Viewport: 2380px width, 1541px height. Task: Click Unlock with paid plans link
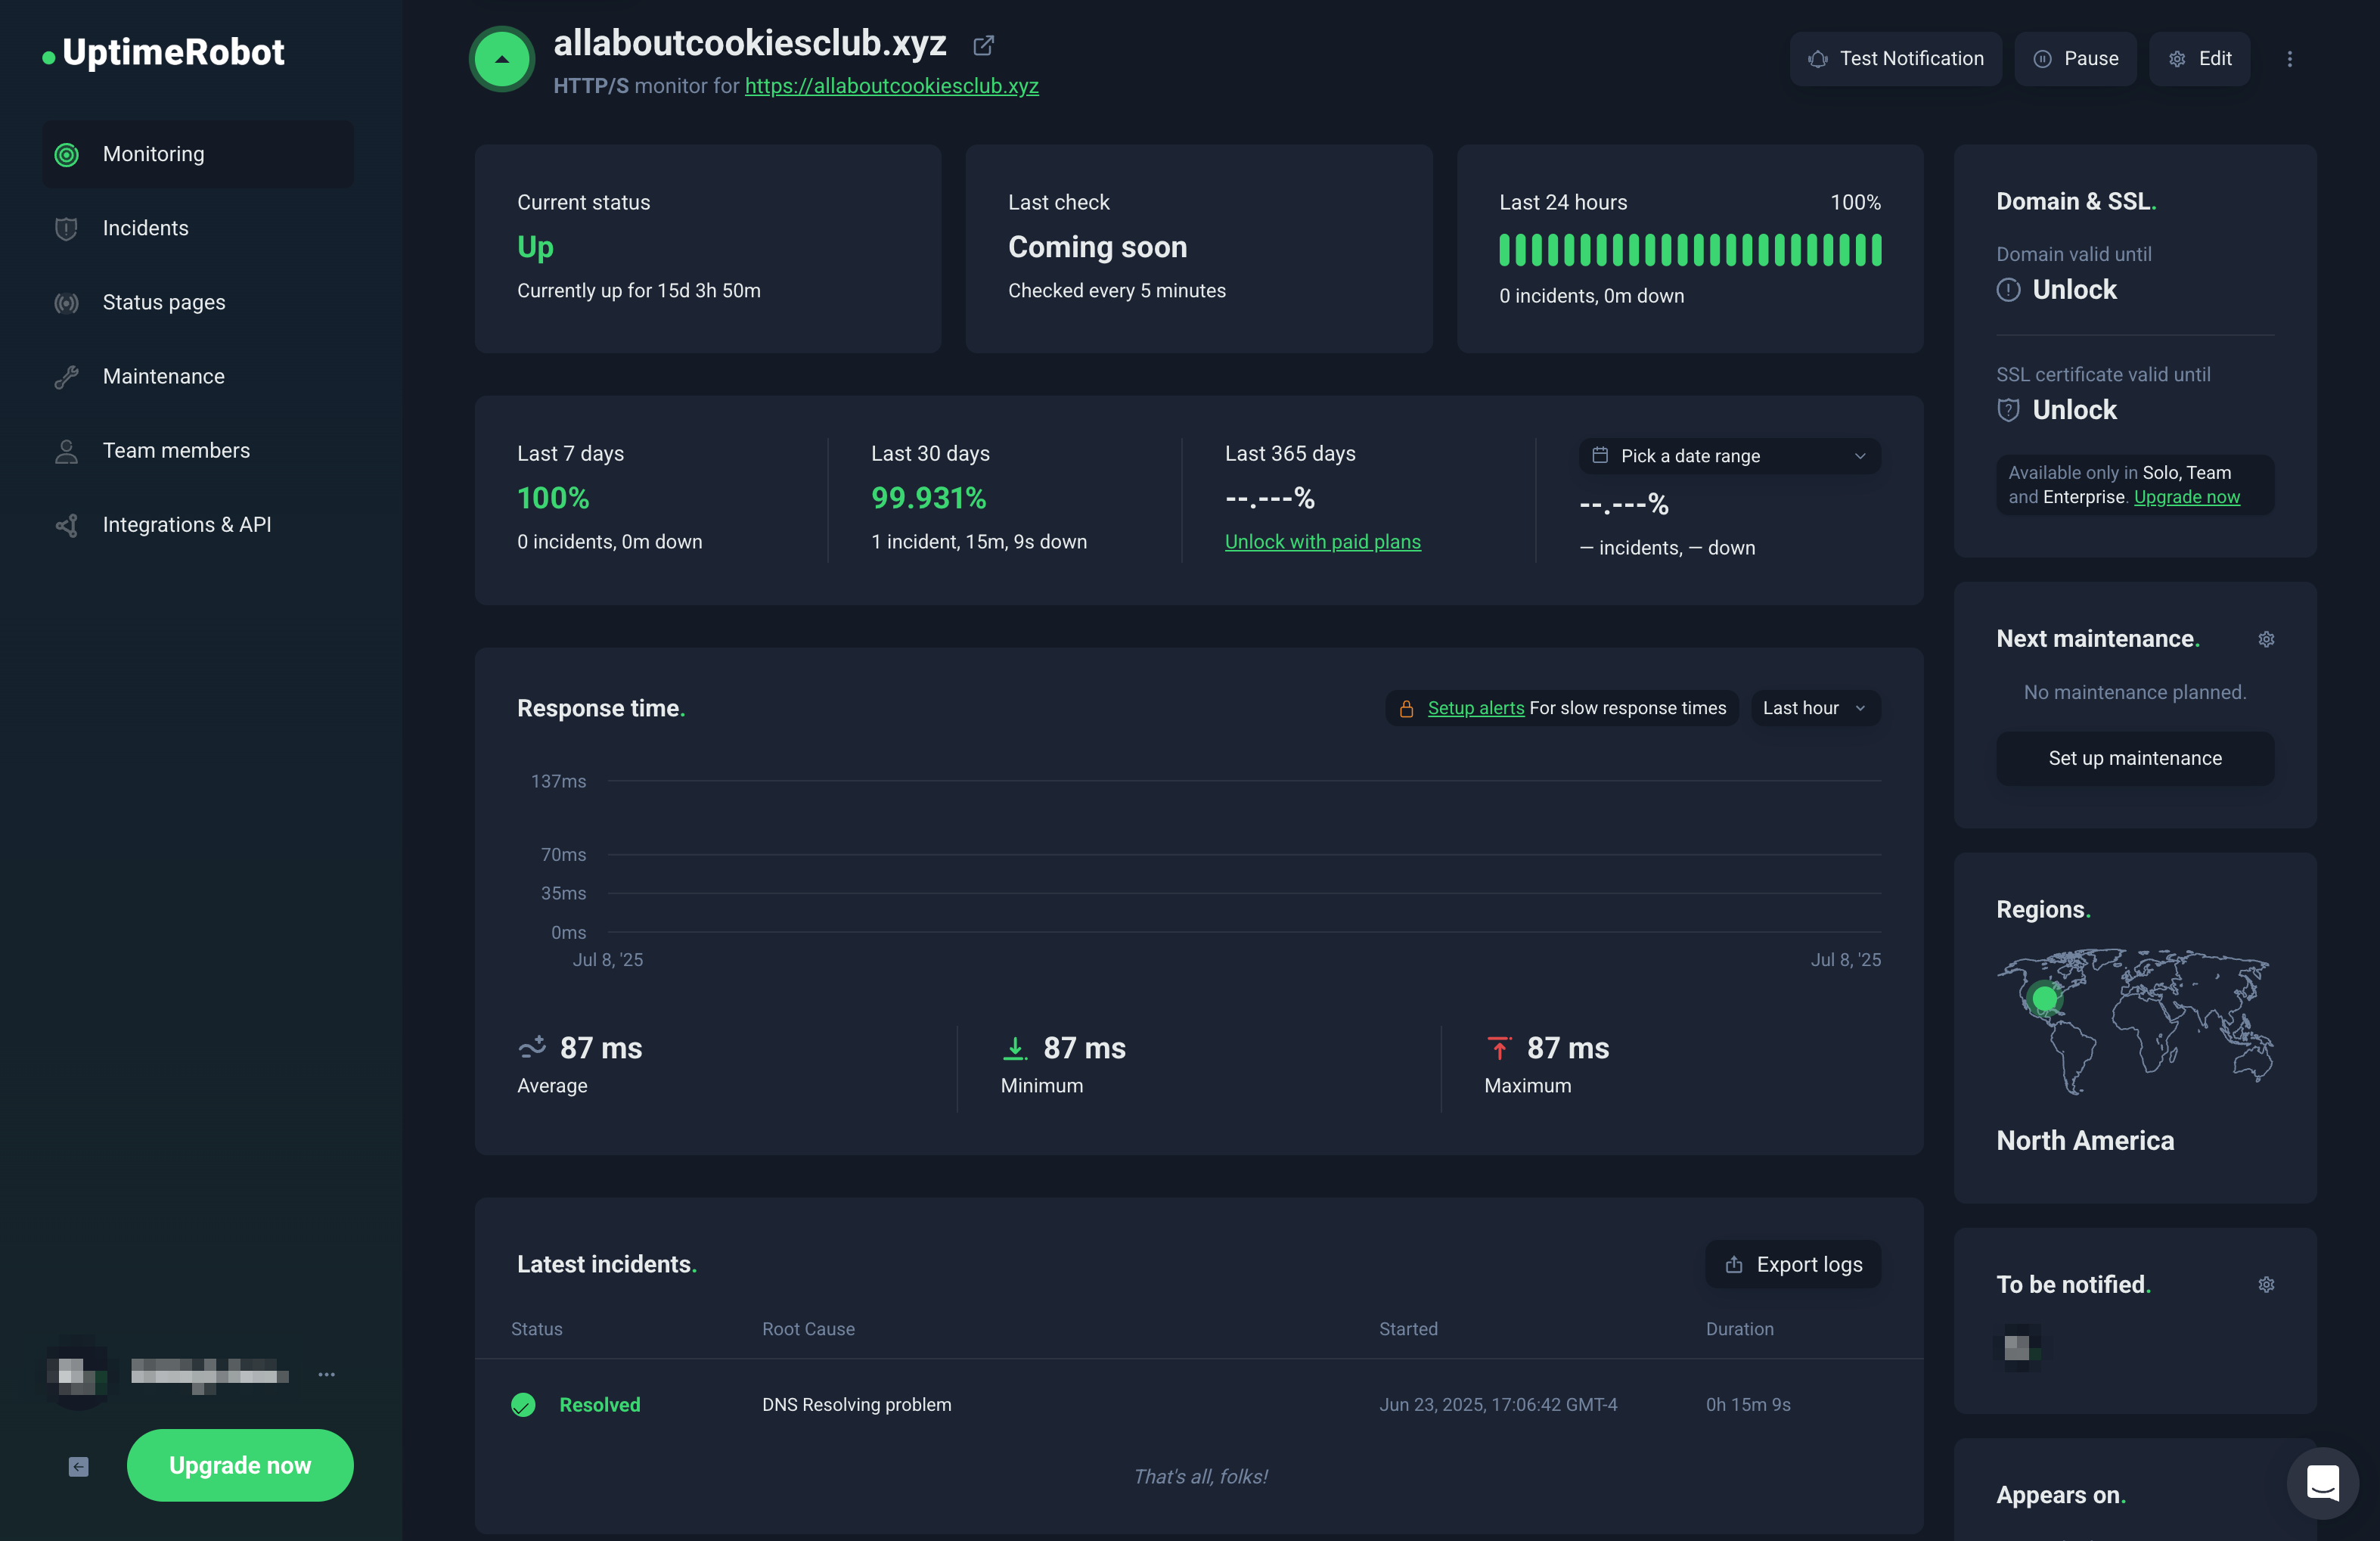tap(1322, 542)
